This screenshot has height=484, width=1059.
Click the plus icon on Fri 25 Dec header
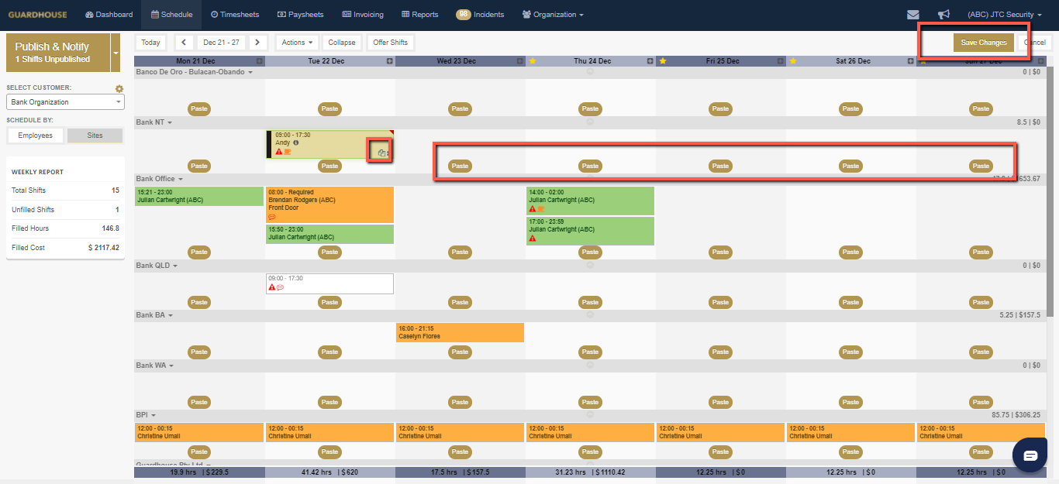click(x=781, y=61)
